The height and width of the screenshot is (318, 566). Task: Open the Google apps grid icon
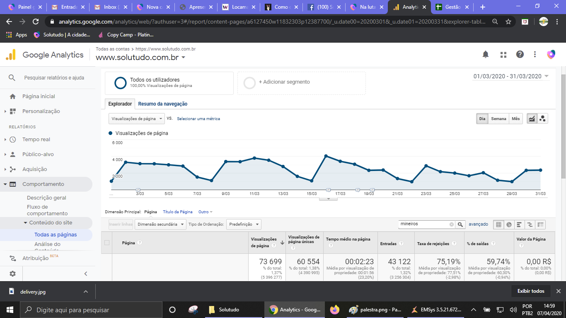click(503, 55)
